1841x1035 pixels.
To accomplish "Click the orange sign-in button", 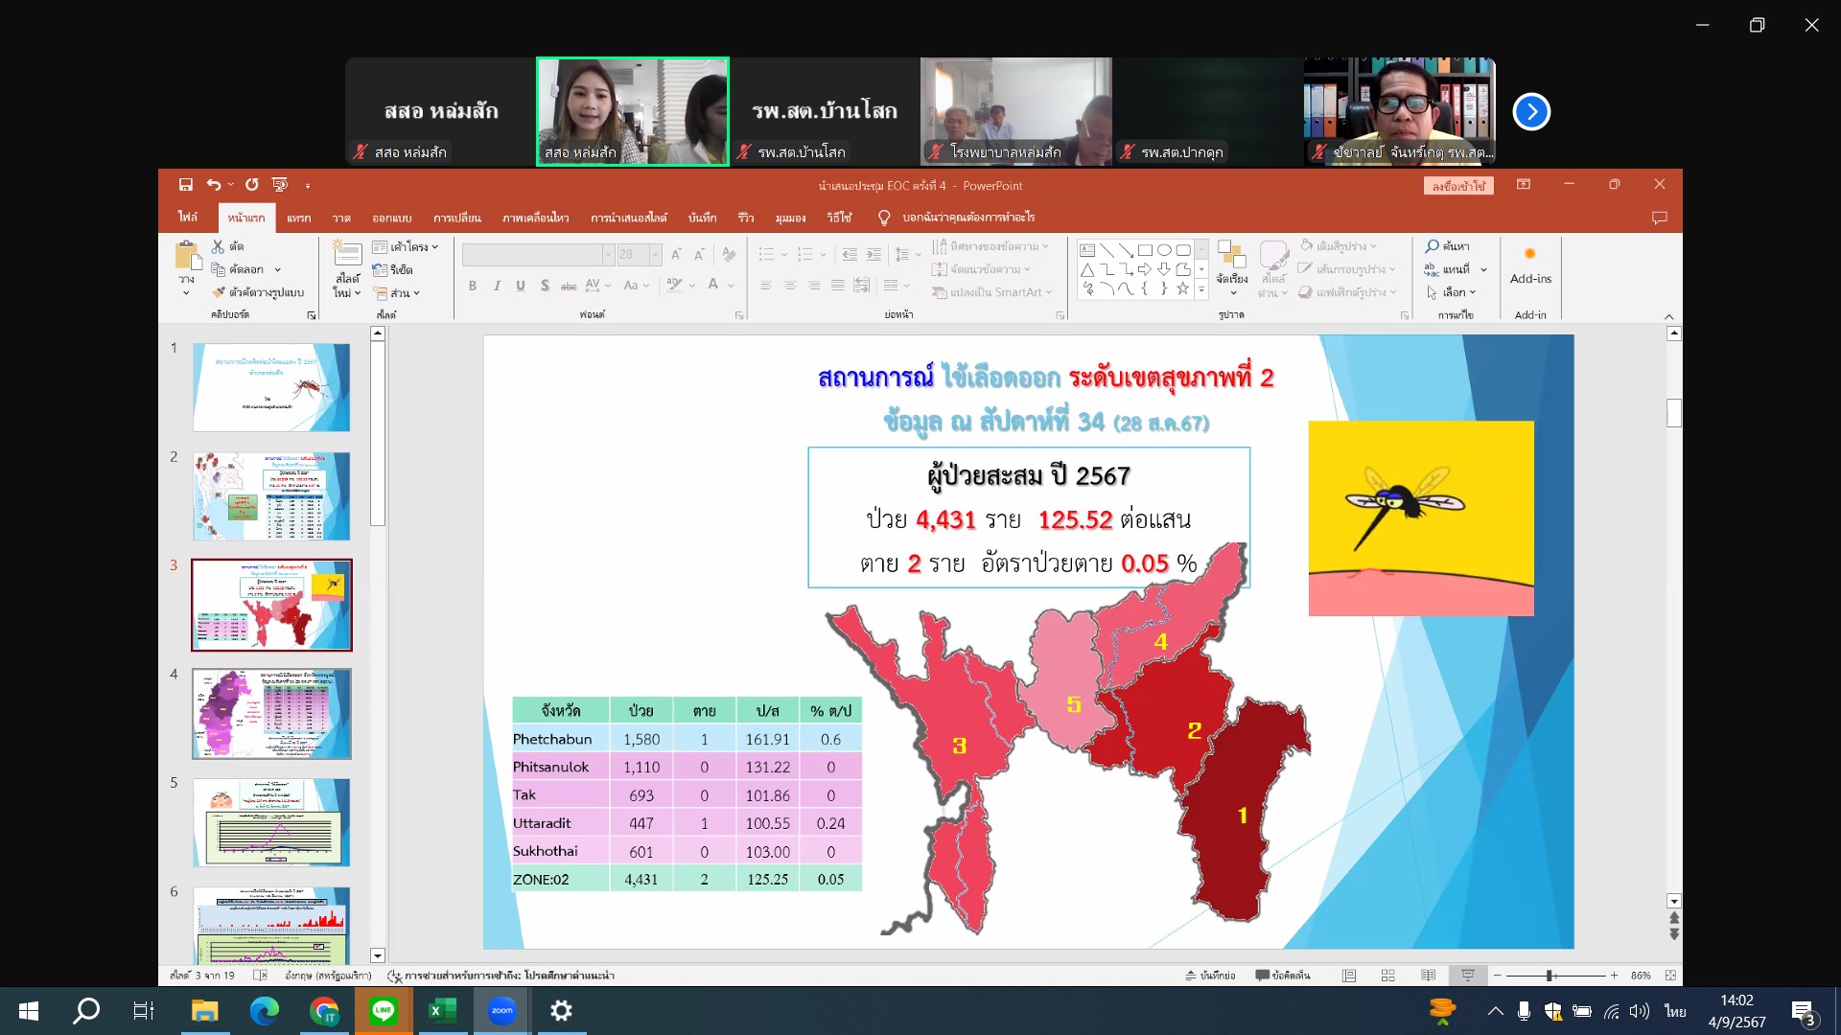I will (1457, 186).
